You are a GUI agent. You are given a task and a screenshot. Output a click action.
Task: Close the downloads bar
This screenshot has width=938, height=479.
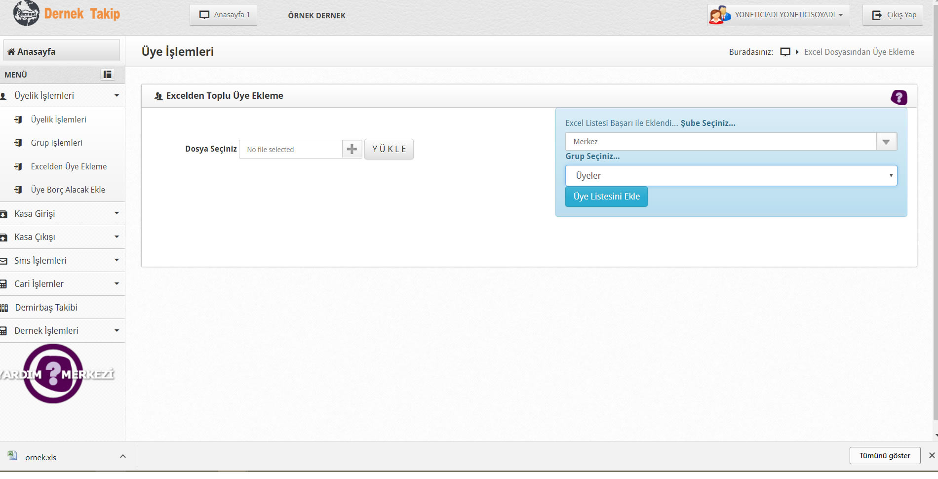(932, 455)
